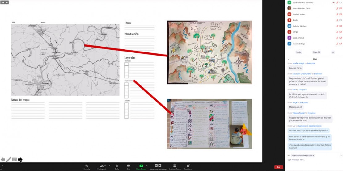
Task: Click Jorge's muted microphone icon
Action: (337, 32)
